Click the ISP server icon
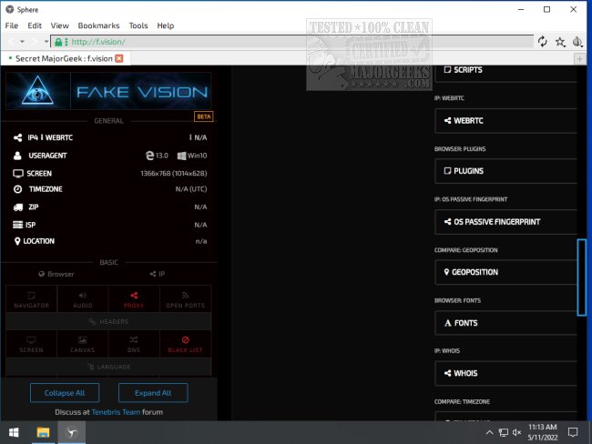 17,225
